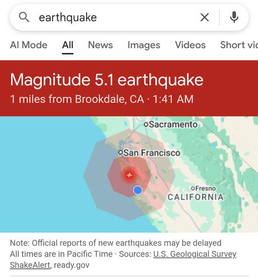Select the Fresno city marker
Viewport: 258px width, 280px height.
pyautogui.click(x=204, y=188)
